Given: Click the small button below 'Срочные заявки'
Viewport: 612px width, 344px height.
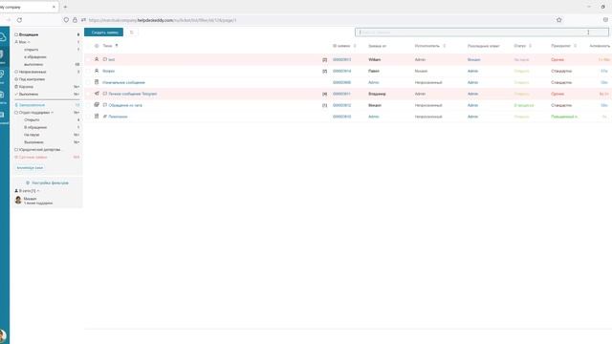Looking at the screenshot, I should [30, 168].
